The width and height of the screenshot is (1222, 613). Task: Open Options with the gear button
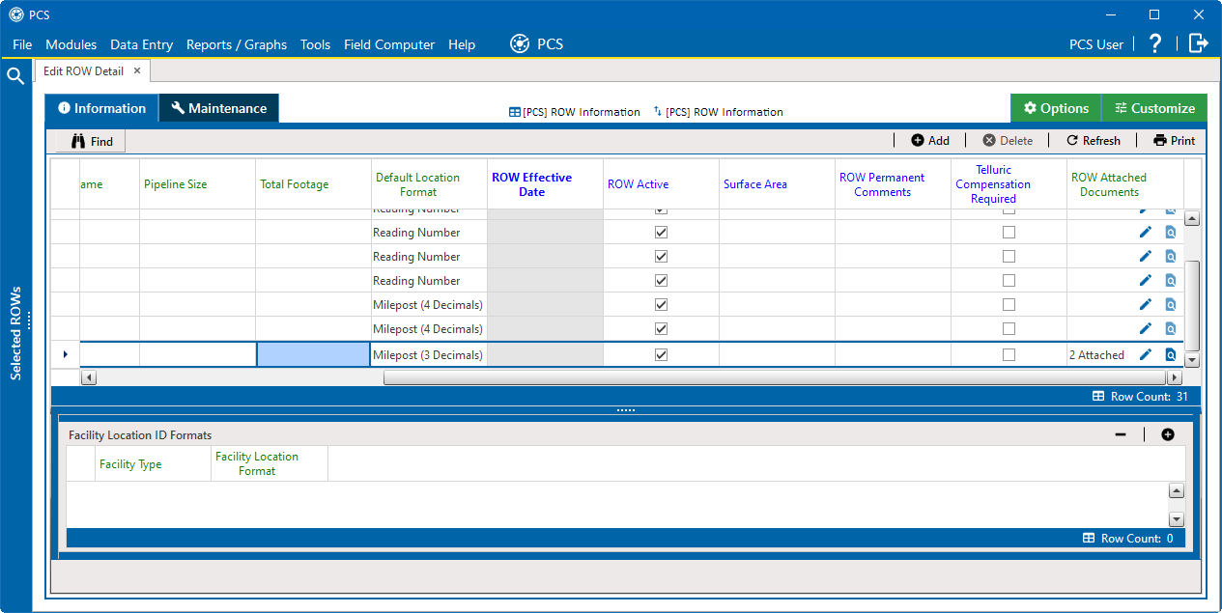(1056, 108)
